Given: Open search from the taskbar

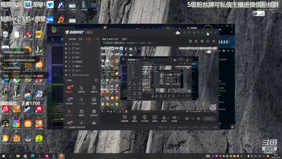Looking at the screenshot, I should 11,156.
